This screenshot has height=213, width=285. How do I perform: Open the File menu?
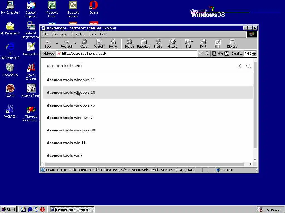(45, 34)
